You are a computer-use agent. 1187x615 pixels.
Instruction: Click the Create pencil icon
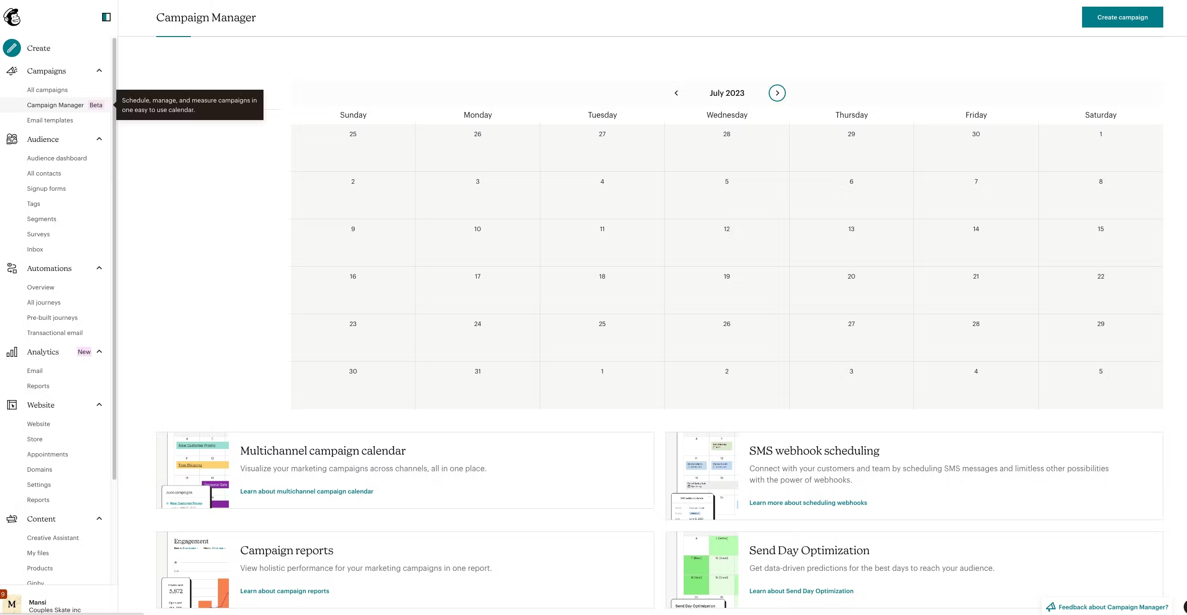pos(12,48)
